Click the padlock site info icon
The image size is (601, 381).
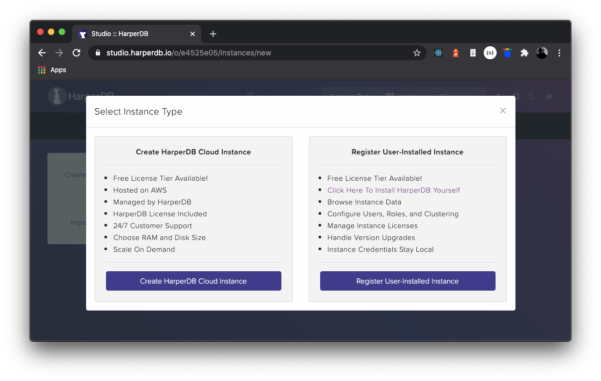pos(98,53)
